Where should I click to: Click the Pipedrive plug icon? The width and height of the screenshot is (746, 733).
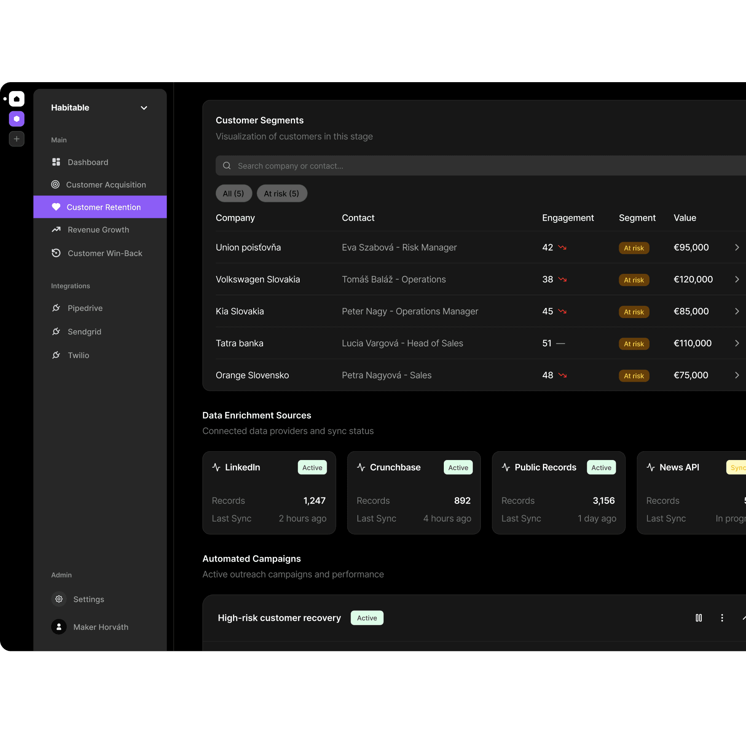[x=56, y=308]
